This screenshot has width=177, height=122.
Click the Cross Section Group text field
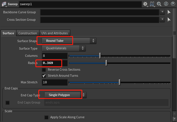click(x=100, y=20)
